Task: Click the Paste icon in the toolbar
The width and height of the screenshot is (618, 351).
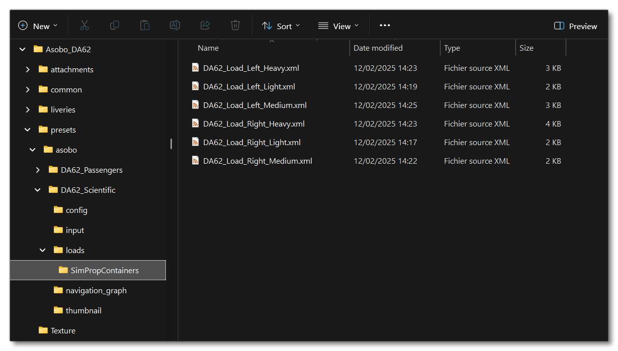Action: coord(145,25)
